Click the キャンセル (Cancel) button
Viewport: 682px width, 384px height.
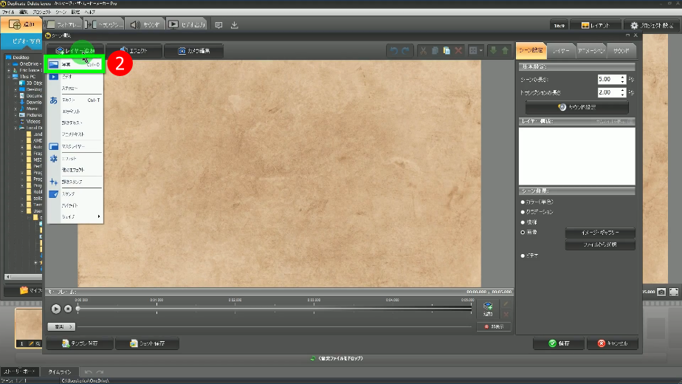612,343
